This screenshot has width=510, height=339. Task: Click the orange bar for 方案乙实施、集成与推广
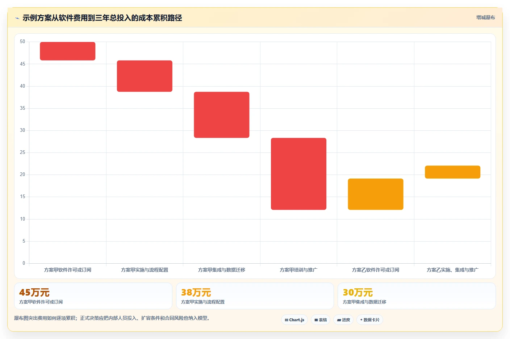tap(452, 172)
